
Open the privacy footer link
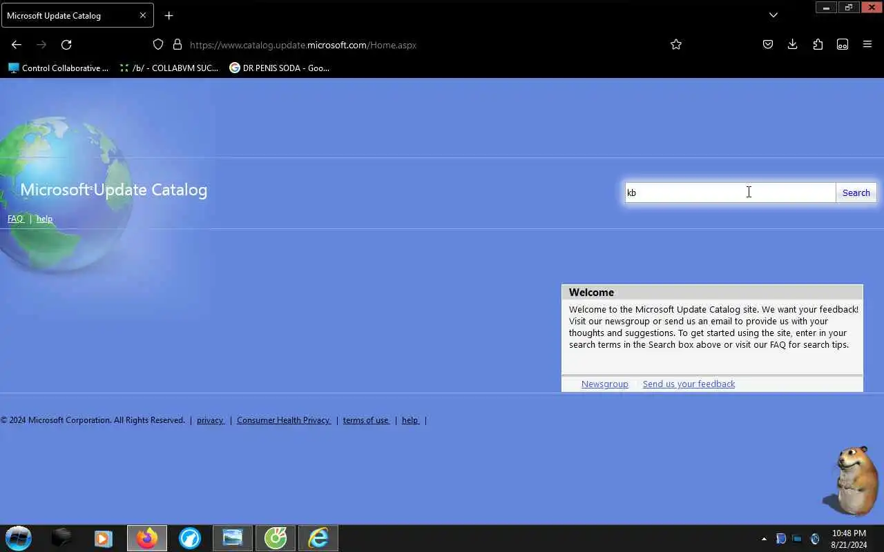coord(210,420)
